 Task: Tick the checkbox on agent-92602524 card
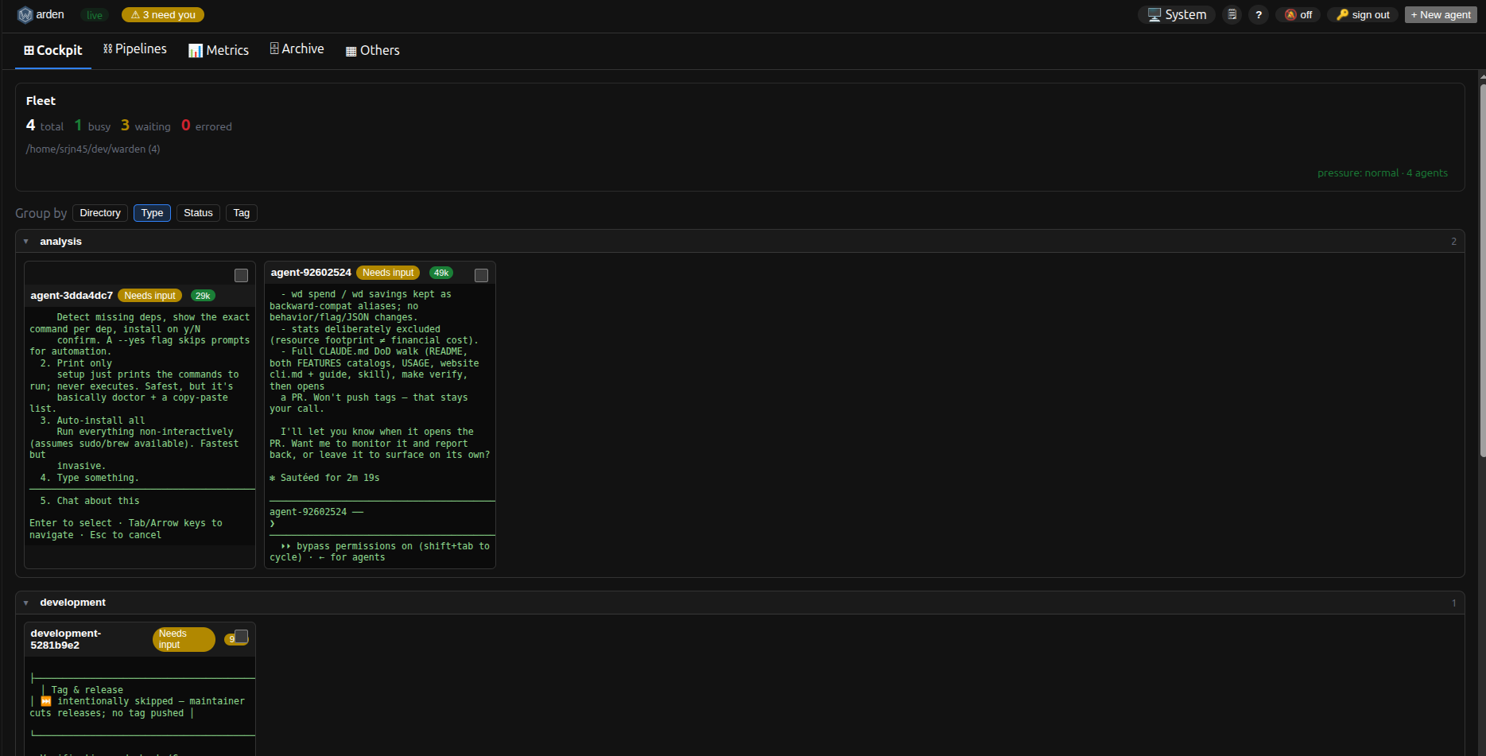(481, 275)
